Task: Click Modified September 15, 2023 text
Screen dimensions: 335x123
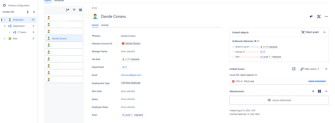Action: [244, 114]
